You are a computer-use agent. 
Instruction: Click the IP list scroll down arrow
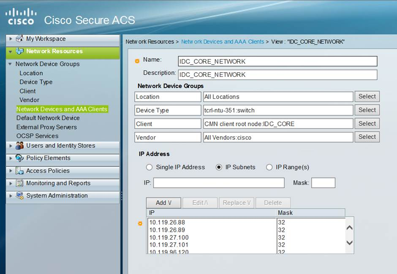pos(349,243)
